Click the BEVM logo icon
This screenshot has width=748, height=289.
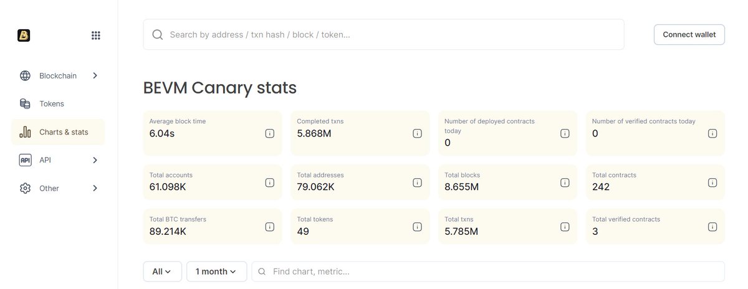coord(24,36)
